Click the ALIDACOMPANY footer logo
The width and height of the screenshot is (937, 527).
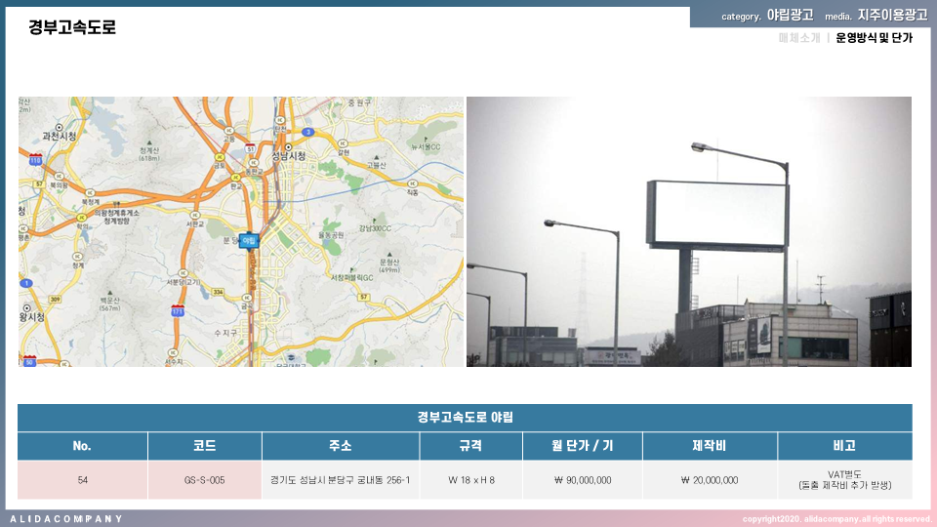point(66,518)
